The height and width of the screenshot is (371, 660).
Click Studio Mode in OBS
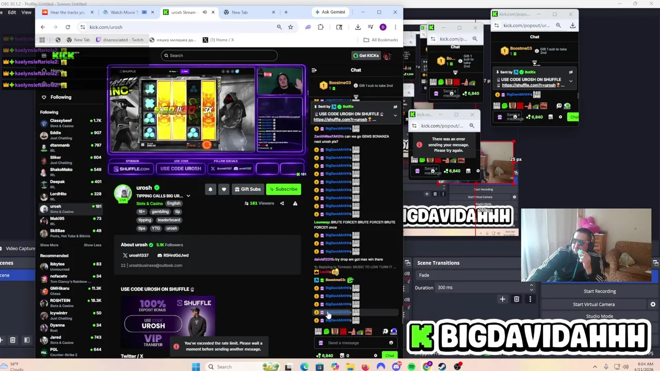pos(599,316)
